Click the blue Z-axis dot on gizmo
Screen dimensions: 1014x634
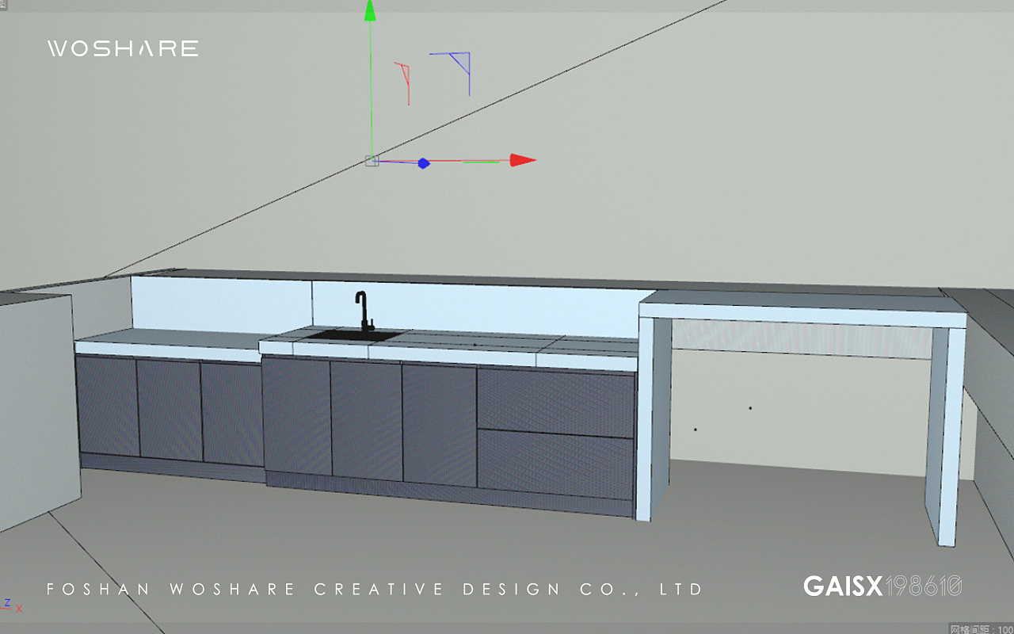point(424,163)
